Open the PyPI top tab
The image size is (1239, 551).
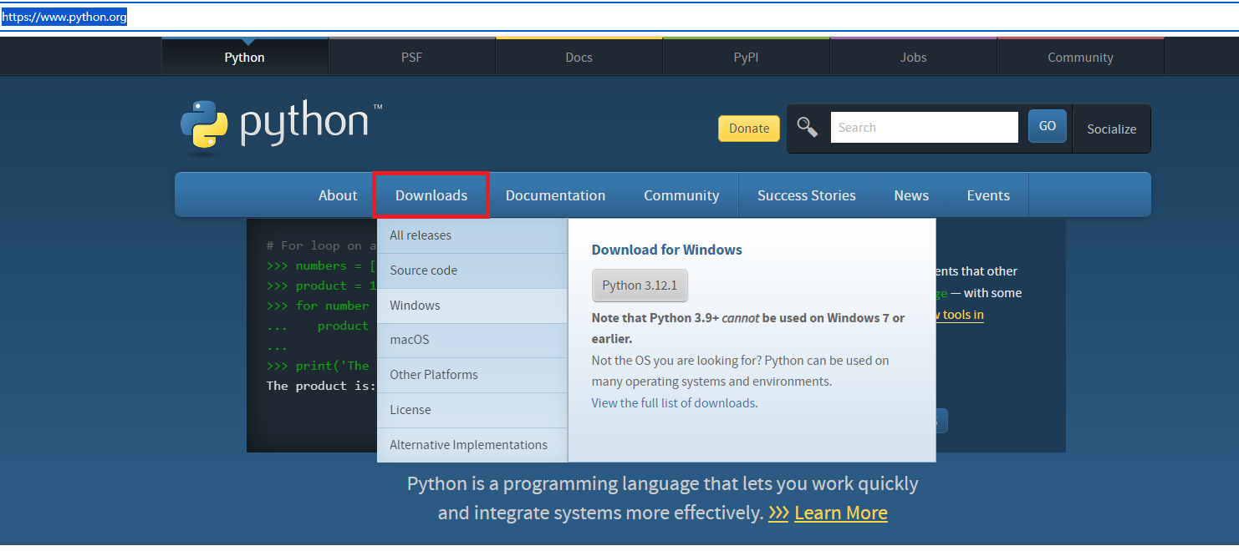coord(747,57)
